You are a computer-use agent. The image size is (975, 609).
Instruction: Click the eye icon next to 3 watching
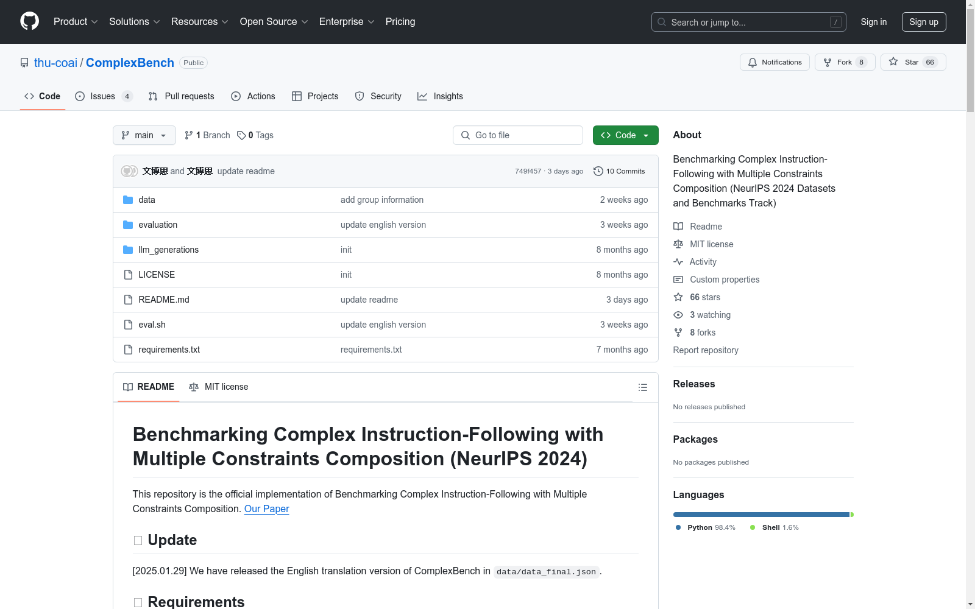(x=678, y=315)
